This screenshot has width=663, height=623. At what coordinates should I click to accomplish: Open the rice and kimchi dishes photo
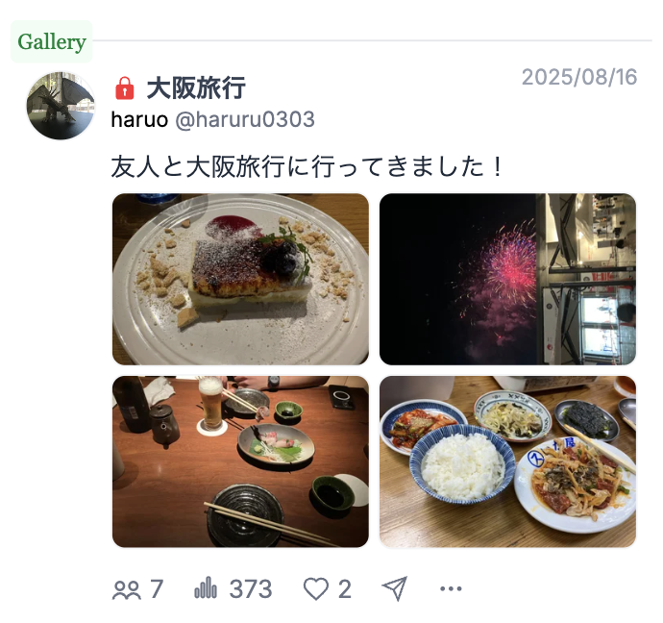pyautogui.click(x=507, y=461)
